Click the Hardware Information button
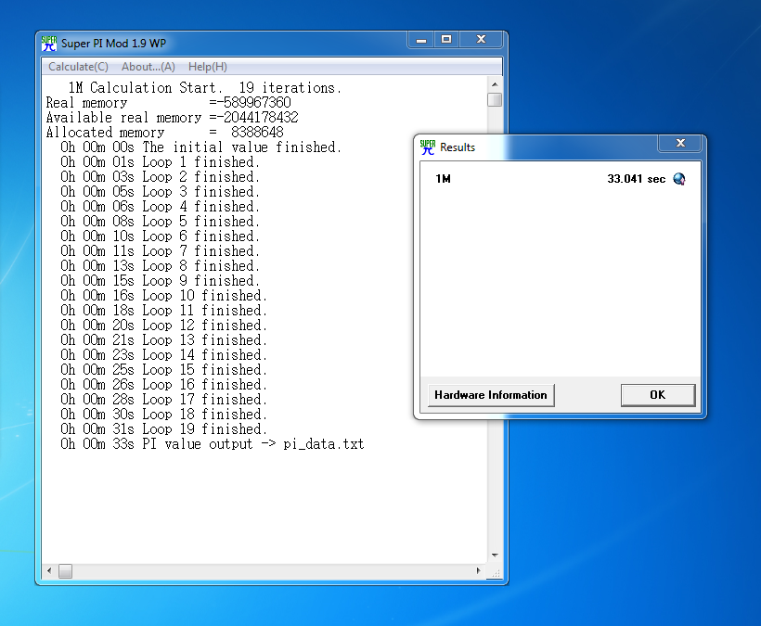761x626 pixels. pos(491,395)
